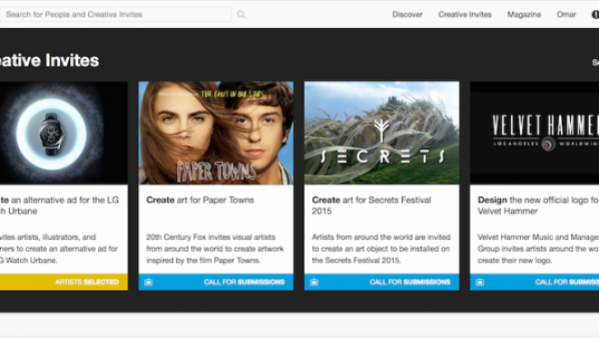This screenshot has height=338, width=599.
Task: Click Call for Submissions bar under Paper Towns
Action: [216, 283]
